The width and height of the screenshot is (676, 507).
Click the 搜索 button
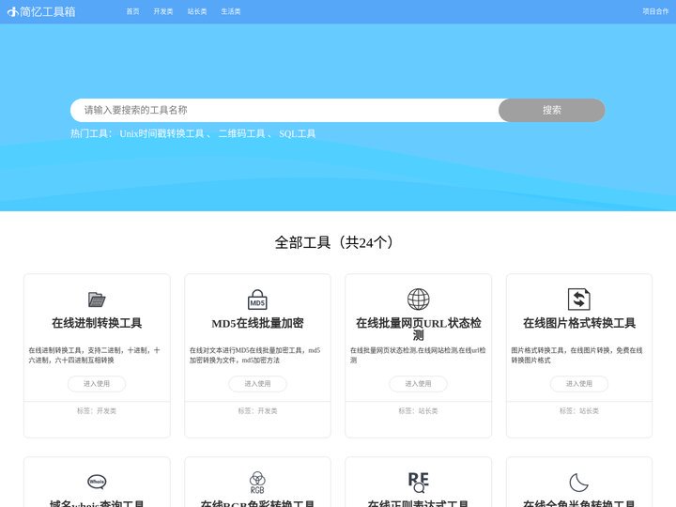(552, 111)
